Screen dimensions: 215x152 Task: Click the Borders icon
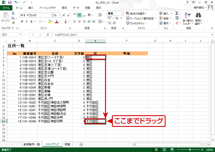click(x=40, y=21)
